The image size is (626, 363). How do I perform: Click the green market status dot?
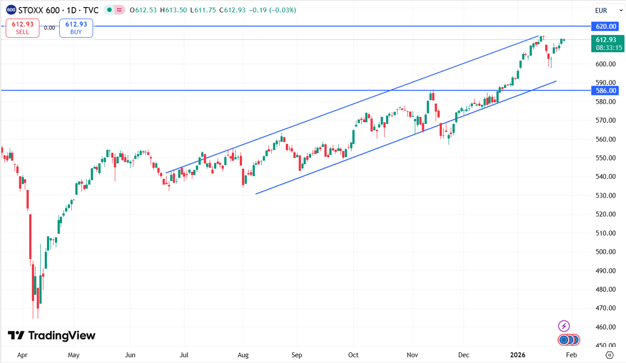(109, 10)
